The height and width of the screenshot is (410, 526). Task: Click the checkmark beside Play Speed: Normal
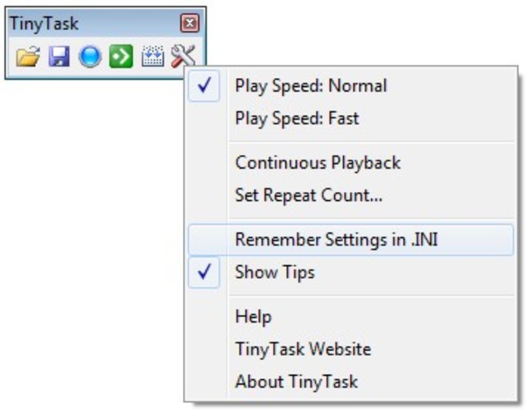(204, 86)
